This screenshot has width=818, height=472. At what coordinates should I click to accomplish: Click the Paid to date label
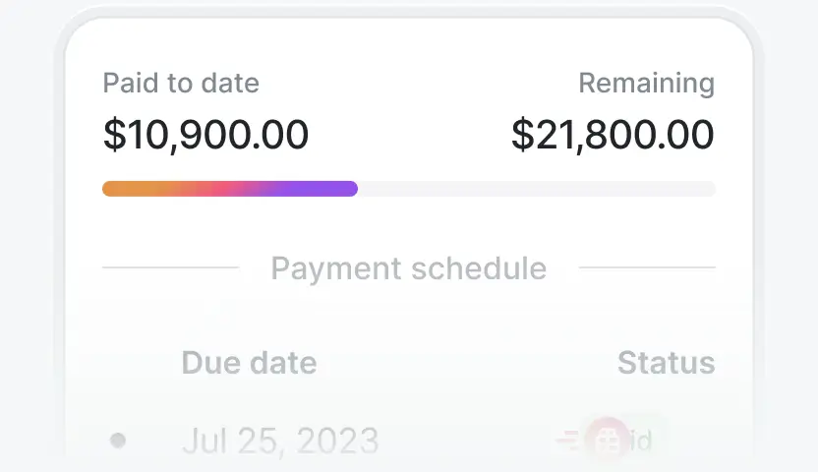[x=181, y=83]
